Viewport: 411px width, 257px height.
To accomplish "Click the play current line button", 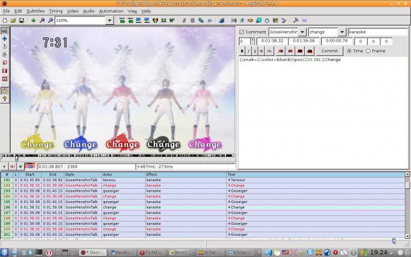I will (12, 166).
